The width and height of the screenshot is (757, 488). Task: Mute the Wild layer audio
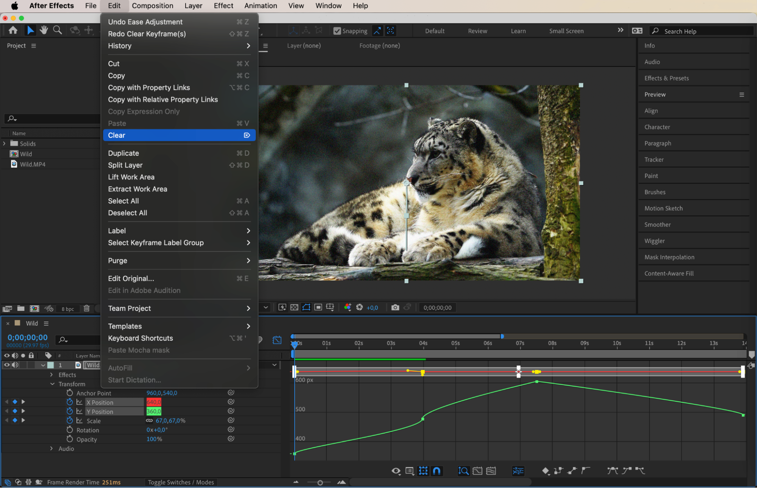tap(15, 365)
